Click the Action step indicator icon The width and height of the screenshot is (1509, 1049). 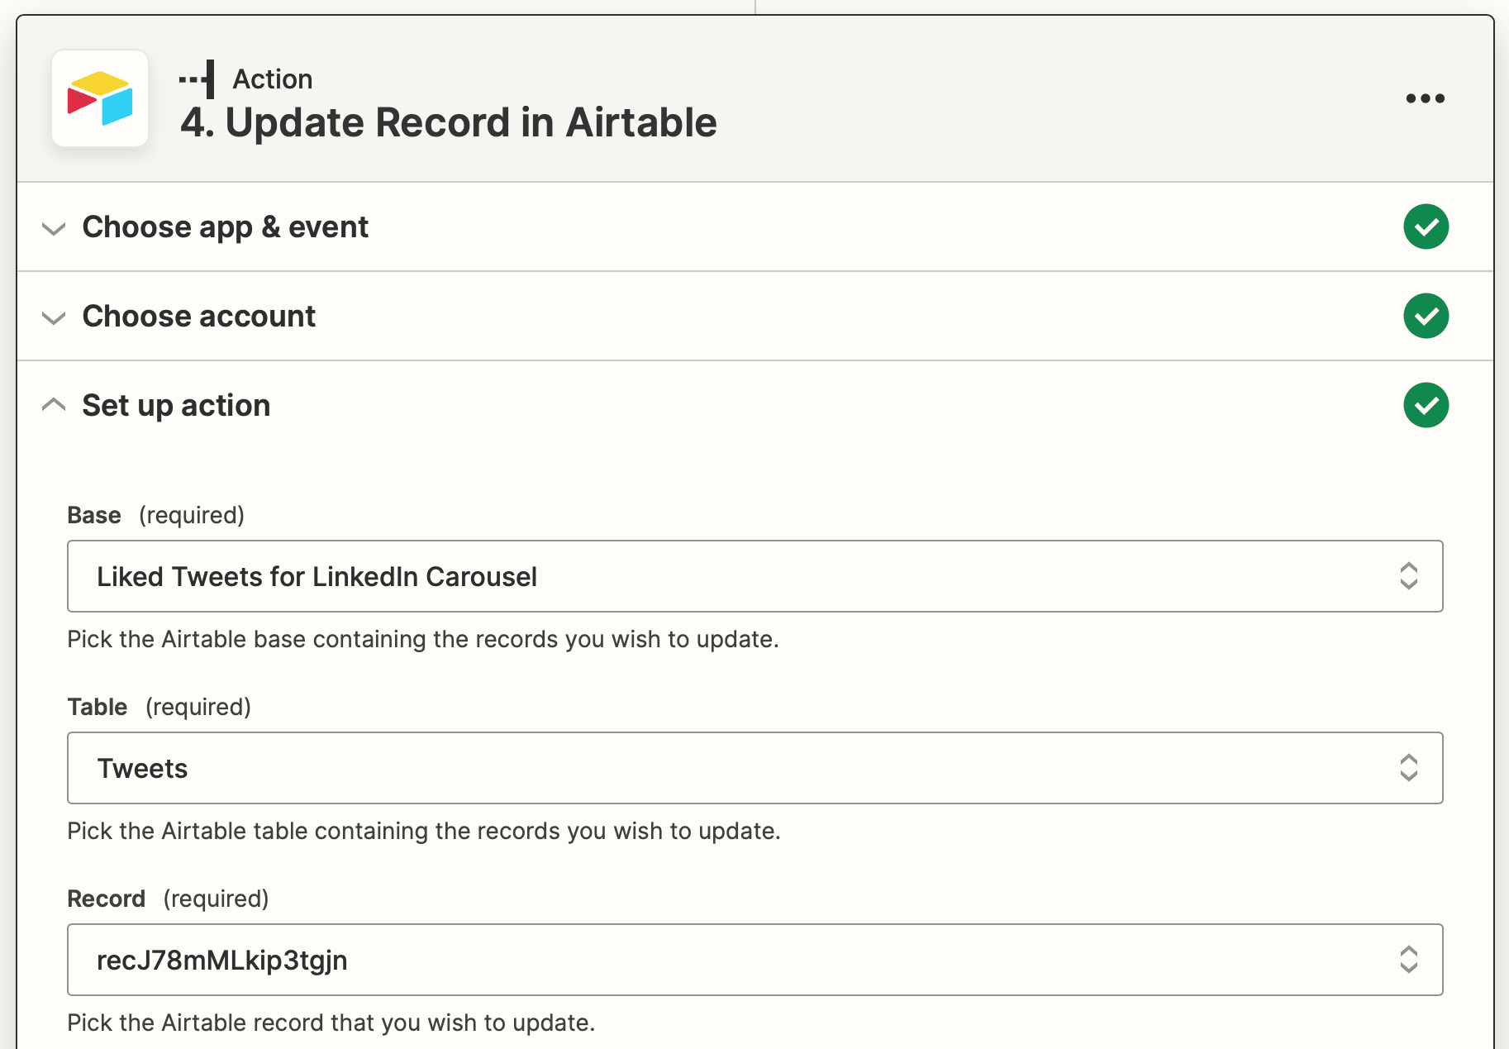coord(197,79)
